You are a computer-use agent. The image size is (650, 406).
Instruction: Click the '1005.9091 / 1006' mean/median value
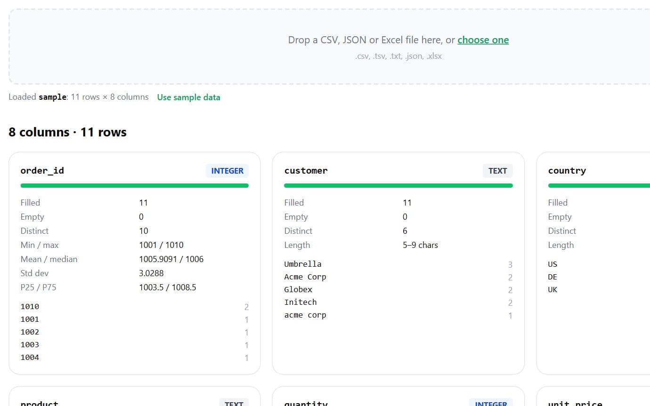tap(171, 259)
